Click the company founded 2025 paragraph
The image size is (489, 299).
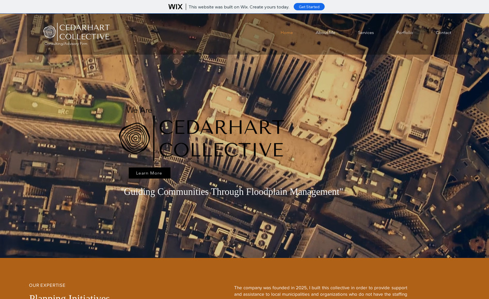320,291
